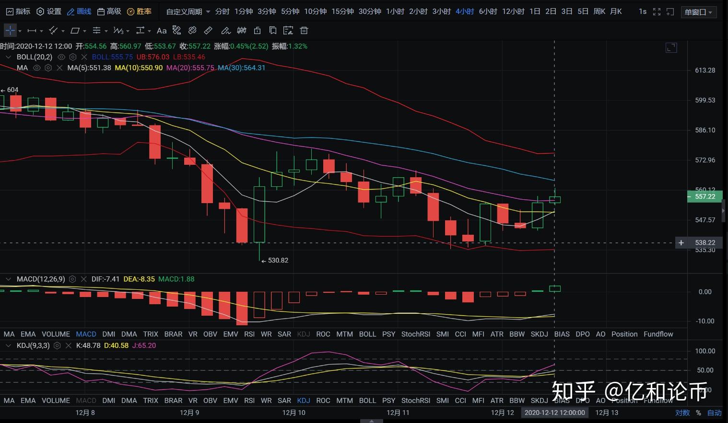Open parallelogram shape tool dropdown arrow
The height and width of the screenshot is (423, 728).
pos(84,31)
